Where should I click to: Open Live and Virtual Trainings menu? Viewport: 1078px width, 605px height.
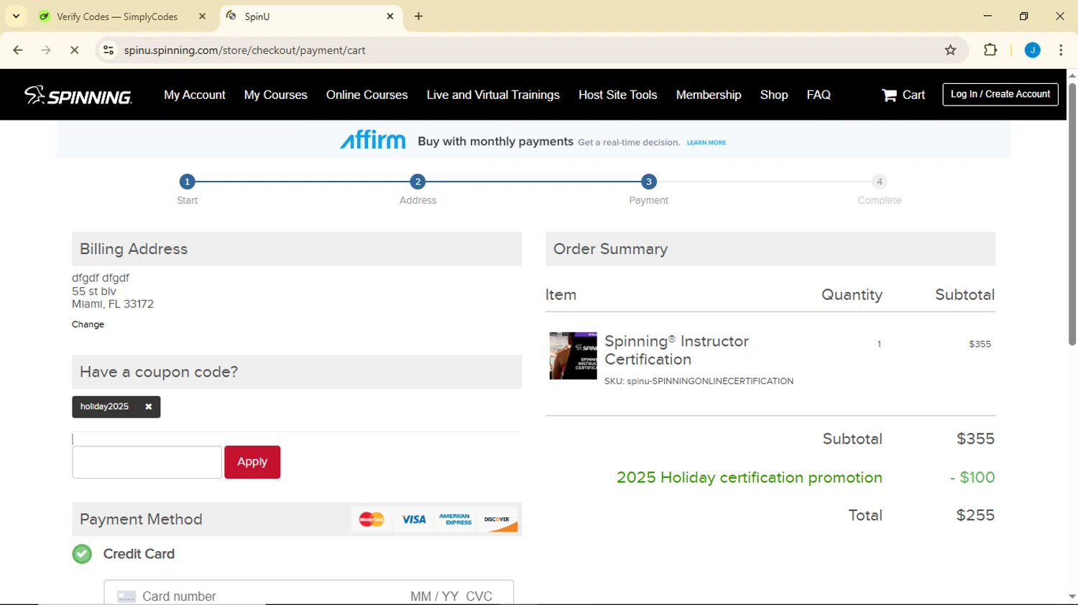(x=493, y=95)
